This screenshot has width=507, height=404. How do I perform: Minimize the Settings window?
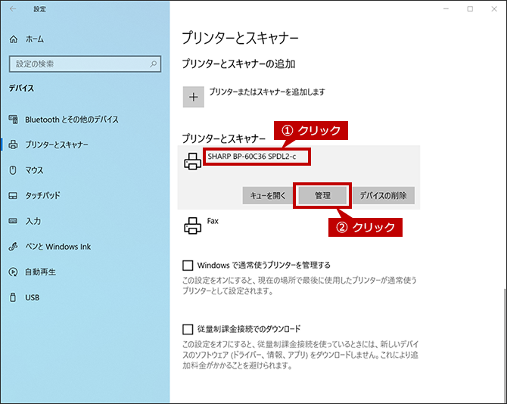click(446, 9)
